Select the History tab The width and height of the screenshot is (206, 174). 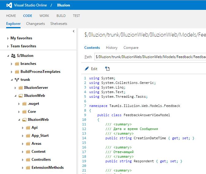pos(112,48)
